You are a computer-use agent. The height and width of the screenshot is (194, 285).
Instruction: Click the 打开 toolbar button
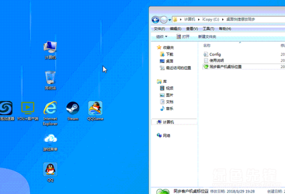tap(183, 37)
